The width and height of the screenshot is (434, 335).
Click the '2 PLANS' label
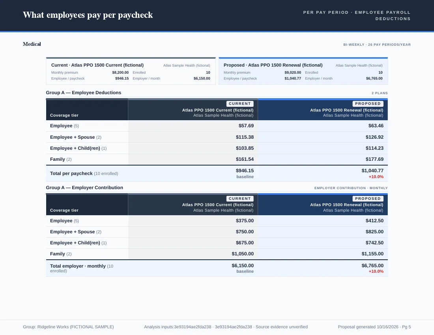(380, 93)
